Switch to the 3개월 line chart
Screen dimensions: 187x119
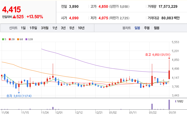[x=45, y=28]
